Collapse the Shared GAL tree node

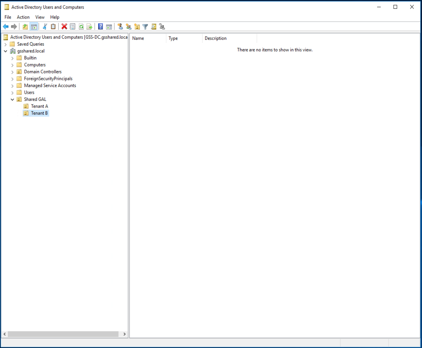tap(13, 99)
